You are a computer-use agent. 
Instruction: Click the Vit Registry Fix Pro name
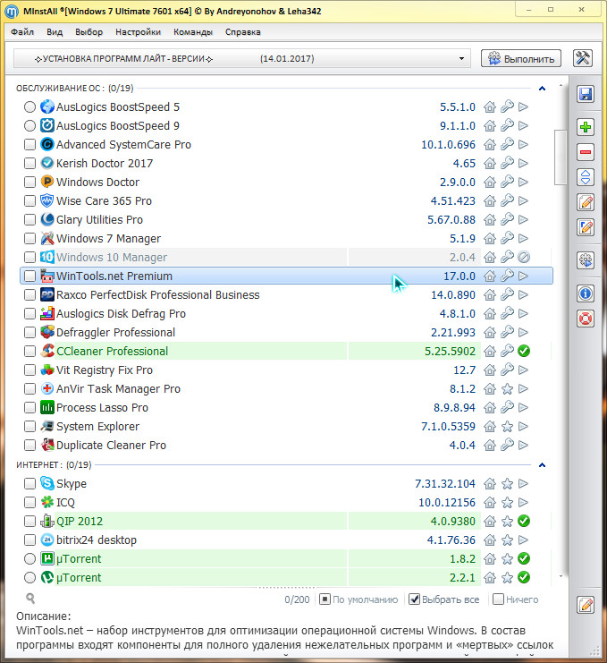pos(105,370)
